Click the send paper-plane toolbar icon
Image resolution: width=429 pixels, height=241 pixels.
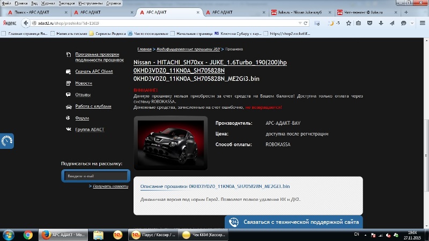(392, 23)
